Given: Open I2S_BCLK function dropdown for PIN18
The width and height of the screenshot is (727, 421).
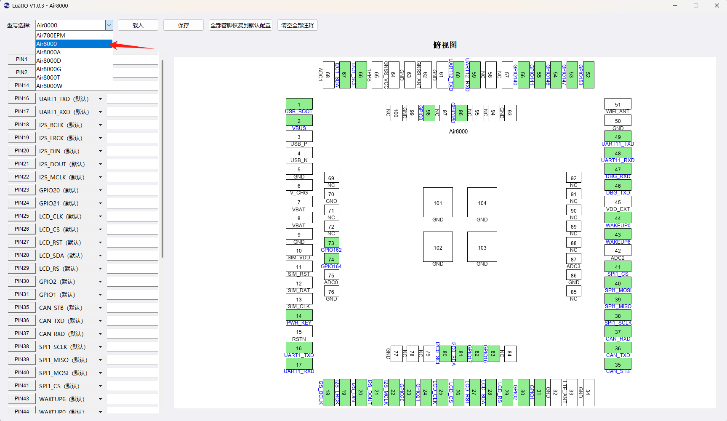Looking at the screenshot, I should click(x=100, y=125).
